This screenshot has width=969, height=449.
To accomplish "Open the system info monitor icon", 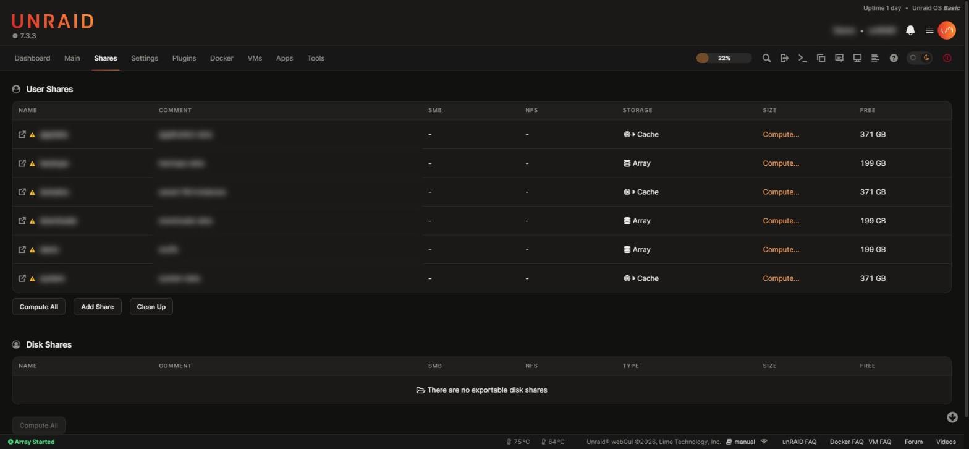I will 857,58.
